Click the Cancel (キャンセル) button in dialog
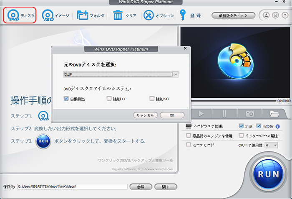 pyautogui.click(x=145, y=115)
